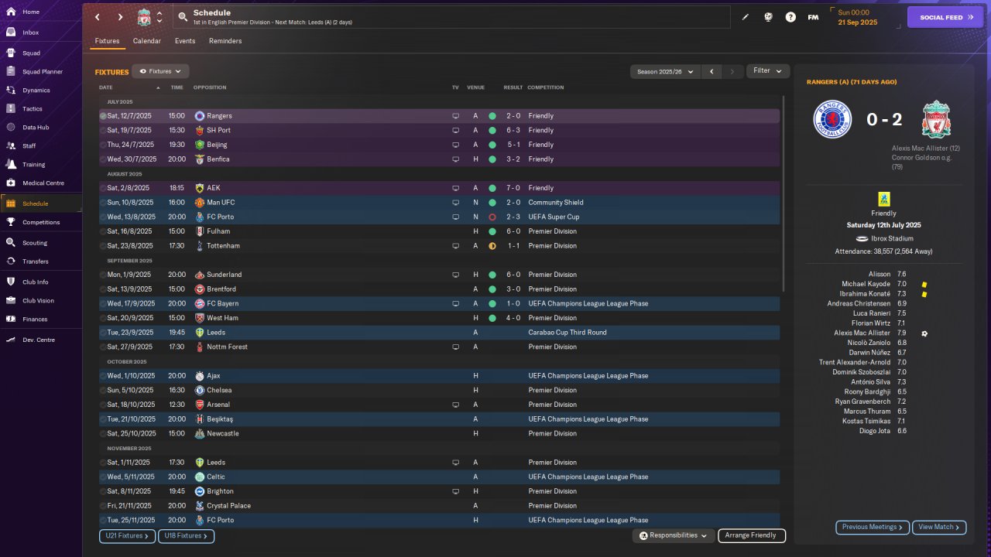Select the Fixtures tab
991x557 pixels.
[107, 41]
